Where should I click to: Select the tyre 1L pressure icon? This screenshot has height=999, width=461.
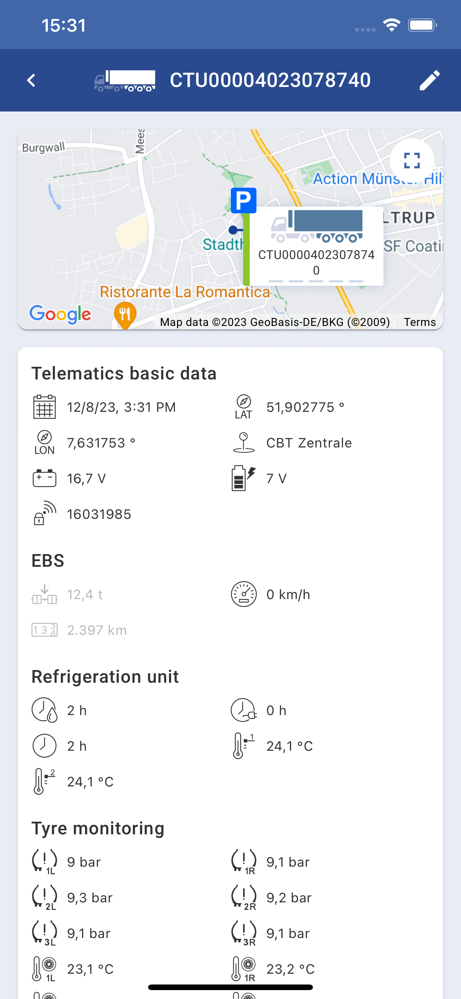[x=45, y=862]
